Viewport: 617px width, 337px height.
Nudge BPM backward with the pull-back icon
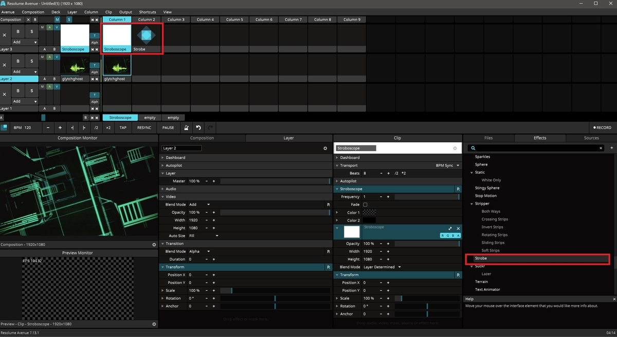72,127
